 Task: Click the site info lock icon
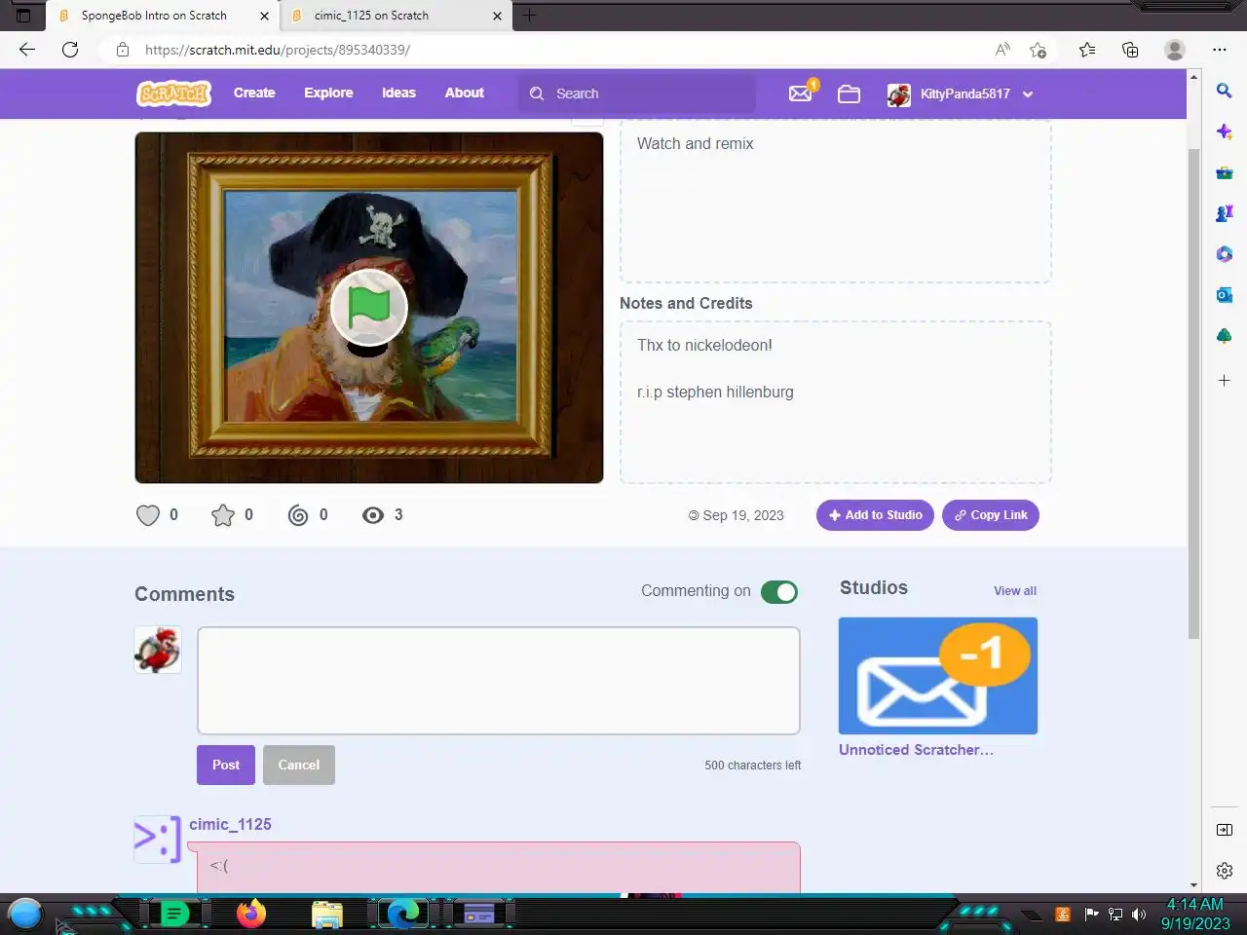123,50
